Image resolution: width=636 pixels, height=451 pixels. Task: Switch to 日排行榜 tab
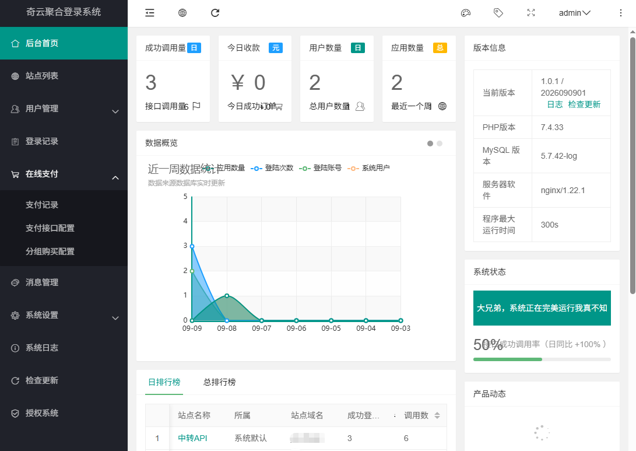[164, 382]
